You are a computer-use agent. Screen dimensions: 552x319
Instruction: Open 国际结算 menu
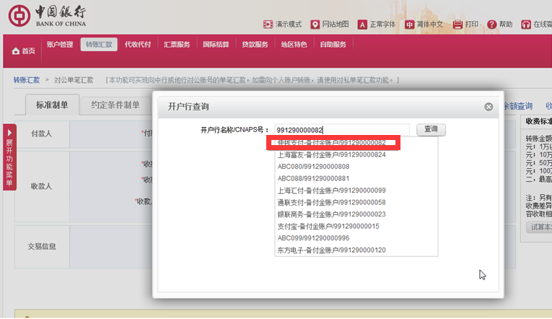[x=216, y=44]
